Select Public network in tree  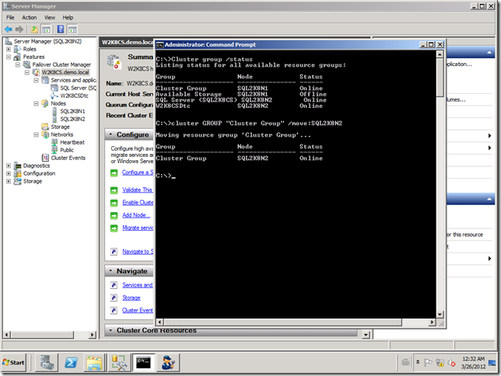pyautogui.click(x=67, y=150)
